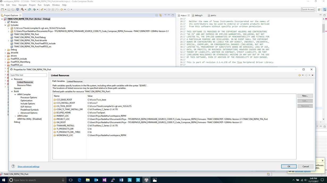The width and height of the screenshot is (327, 183).
Task: Click Show advanced settings link
Action: tap(28, 167)
